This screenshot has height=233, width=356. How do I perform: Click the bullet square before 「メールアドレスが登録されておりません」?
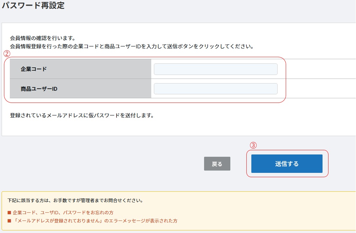point(9,221)
